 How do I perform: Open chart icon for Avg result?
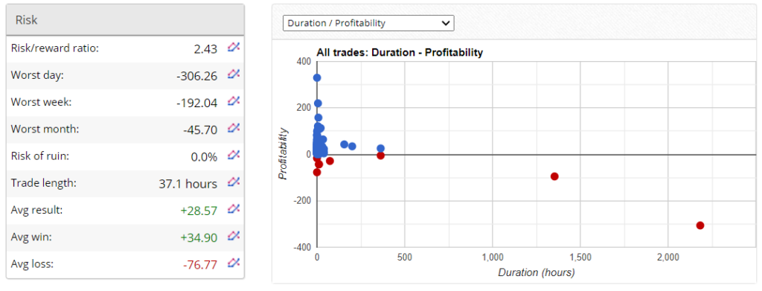click(x=234, y=209)
